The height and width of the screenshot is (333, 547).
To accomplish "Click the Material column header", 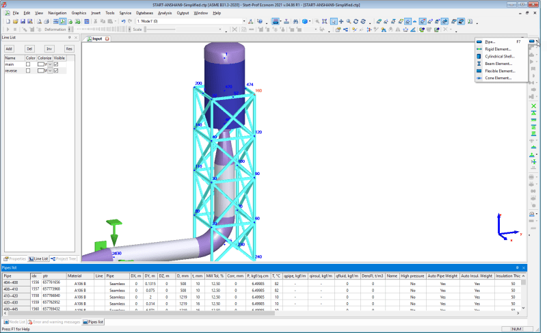I will coord(80,276).
